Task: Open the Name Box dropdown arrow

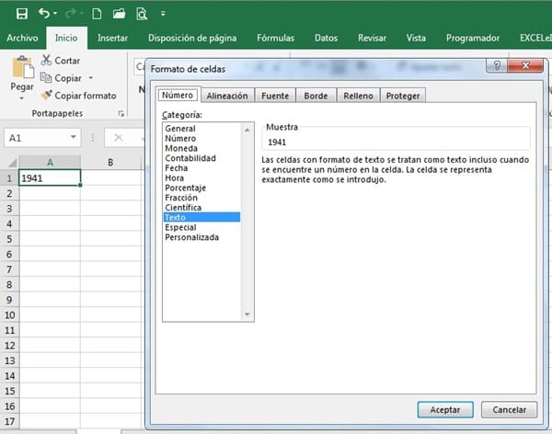Action: 74,138
